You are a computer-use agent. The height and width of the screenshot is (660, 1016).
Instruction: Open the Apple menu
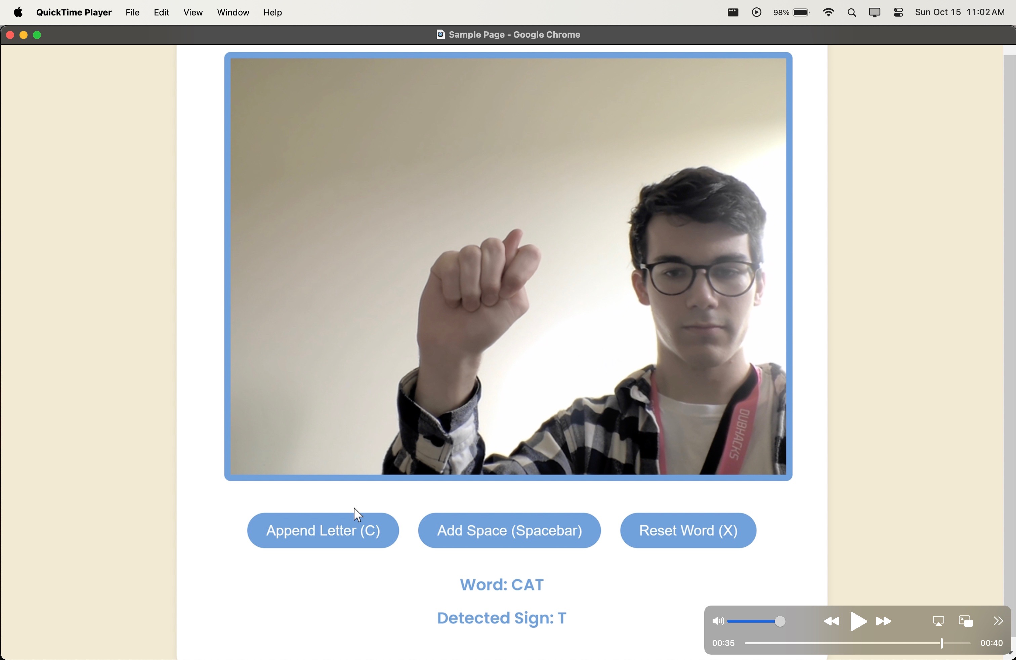coord(18,13)
